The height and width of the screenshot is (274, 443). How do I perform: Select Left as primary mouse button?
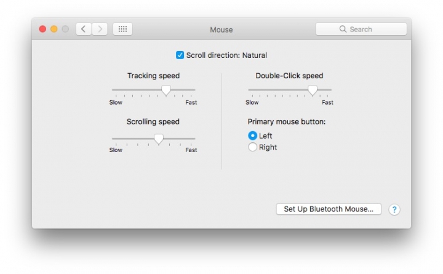(252, 135)
